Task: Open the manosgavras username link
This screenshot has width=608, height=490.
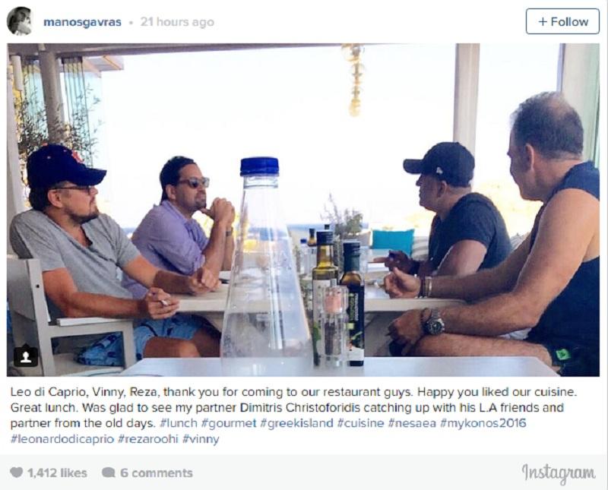Action: coord(82,22)
